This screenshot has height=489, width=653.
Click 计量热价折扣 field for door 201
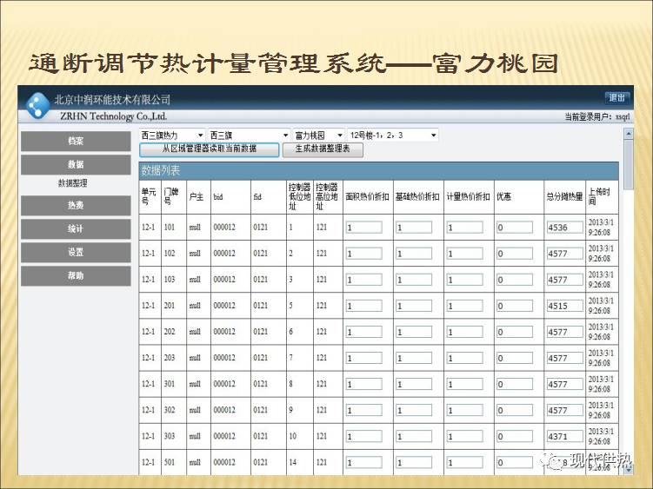pos(465,306)
